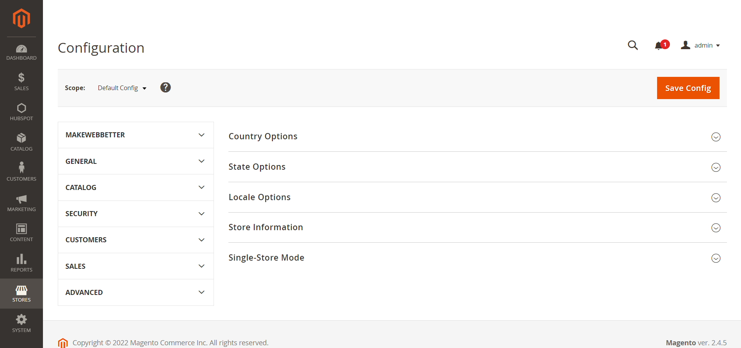741x348 pixels.
Task: Click the search magnifier icon
Action: [633, 45]
